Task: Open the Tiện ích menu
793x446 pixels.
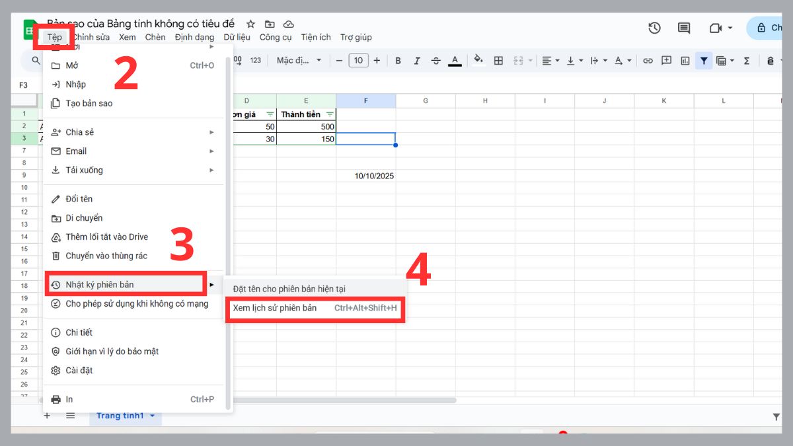Action: coord(316,37)
